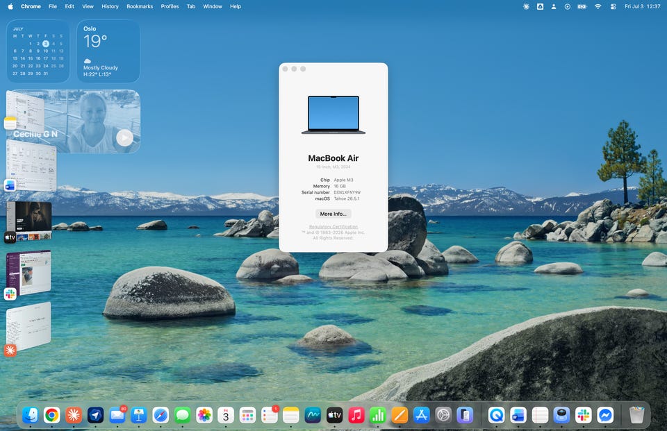Open Google Chrome from the dock

[52, 415]
